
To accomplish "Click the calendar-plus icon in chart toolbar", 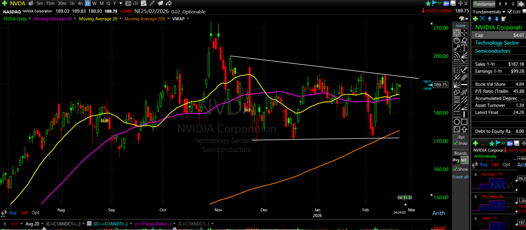I will [144, 3].
